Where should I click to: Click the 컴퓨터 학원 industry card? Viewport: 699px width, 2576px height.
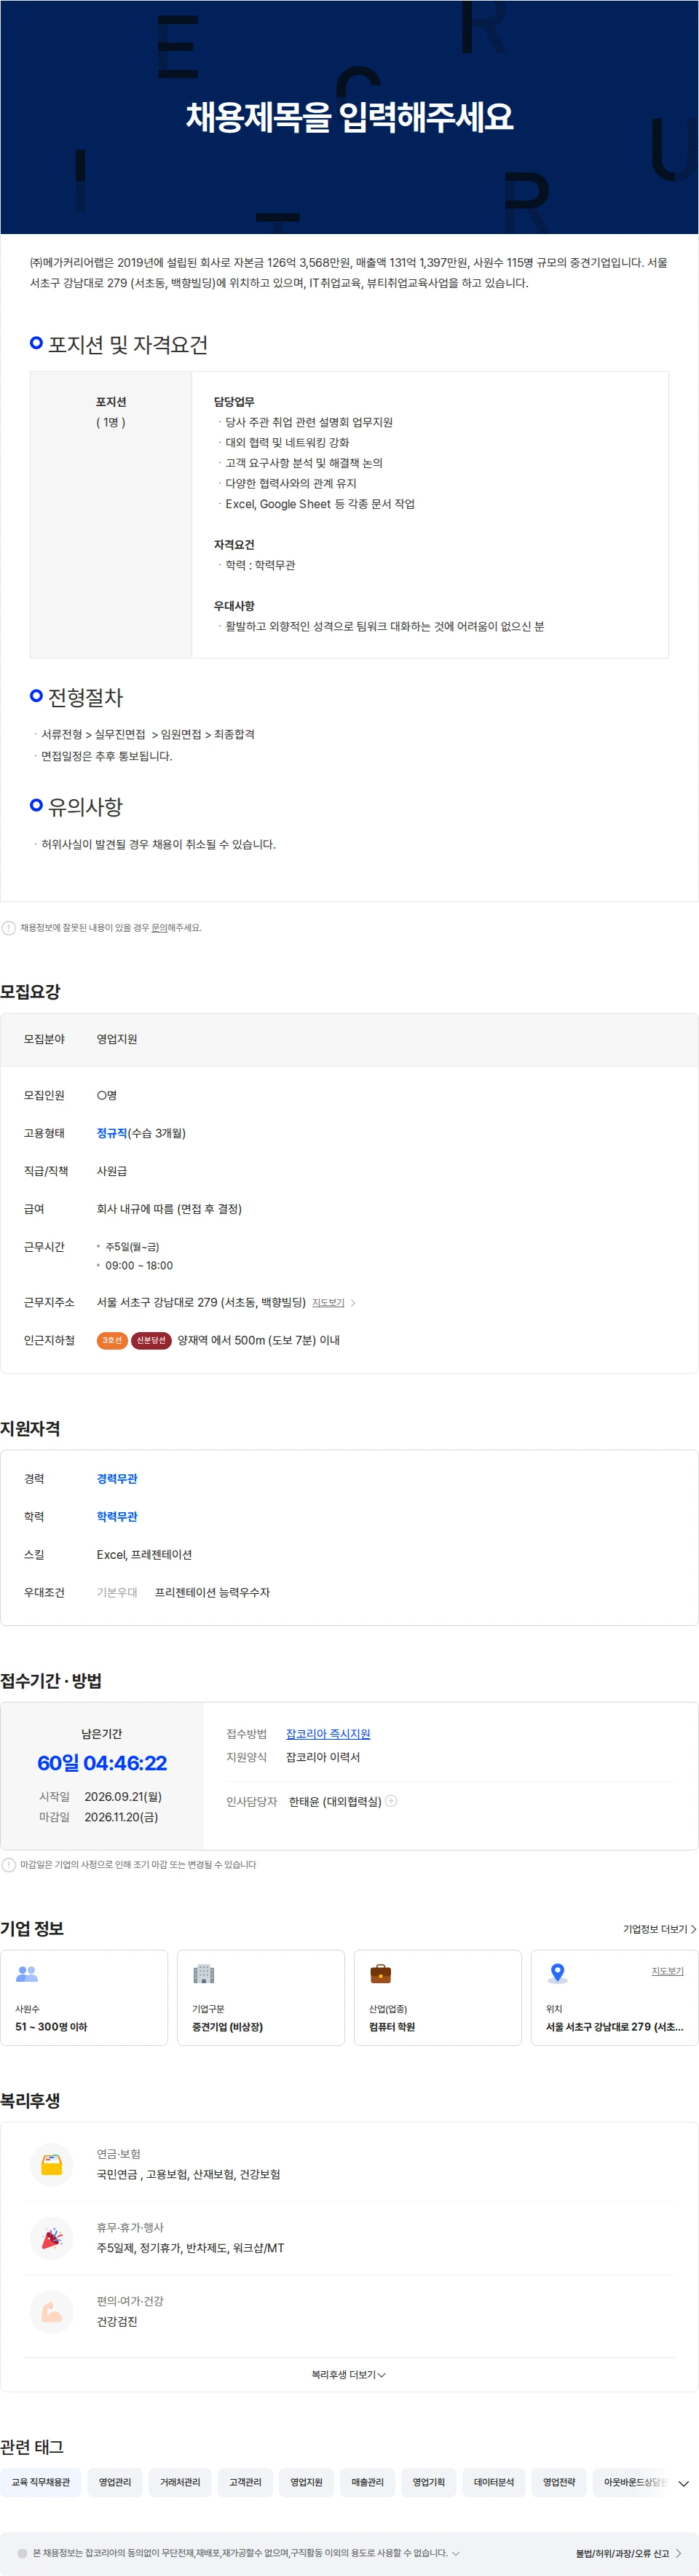[438, 1996]
